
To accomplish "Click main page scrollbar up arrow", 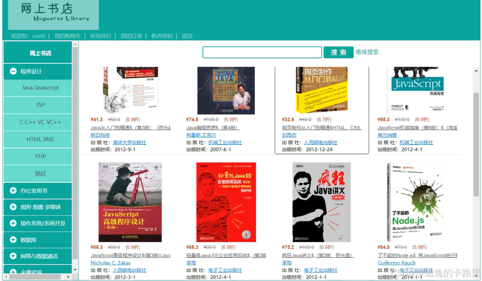I will point(476,70).
